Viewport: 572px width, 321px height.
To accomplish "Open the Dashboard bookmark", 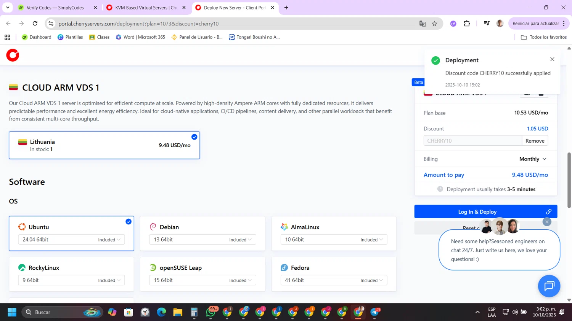I will [x=37, y=37].
